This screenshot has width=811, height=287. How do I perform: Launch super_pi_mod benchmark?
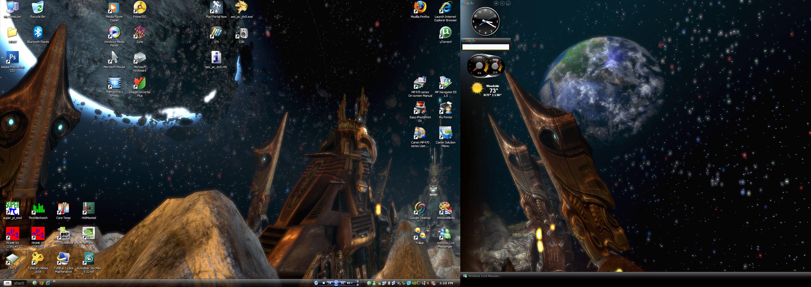coord(13,211)
